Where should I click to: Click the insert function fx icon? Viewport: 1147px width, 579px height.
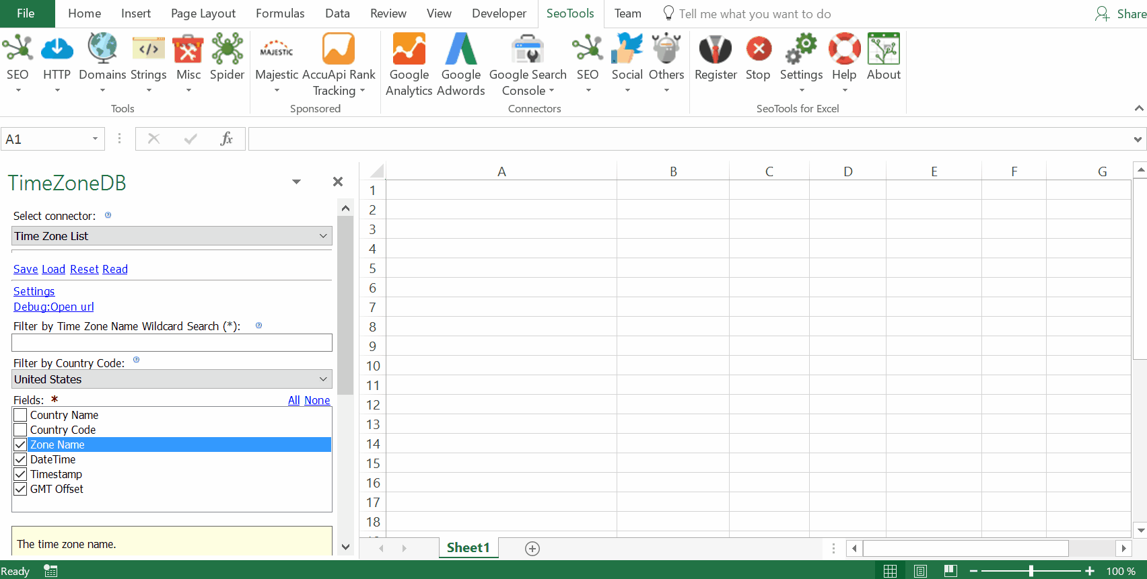pyautogui.click(x=227, y=139)
